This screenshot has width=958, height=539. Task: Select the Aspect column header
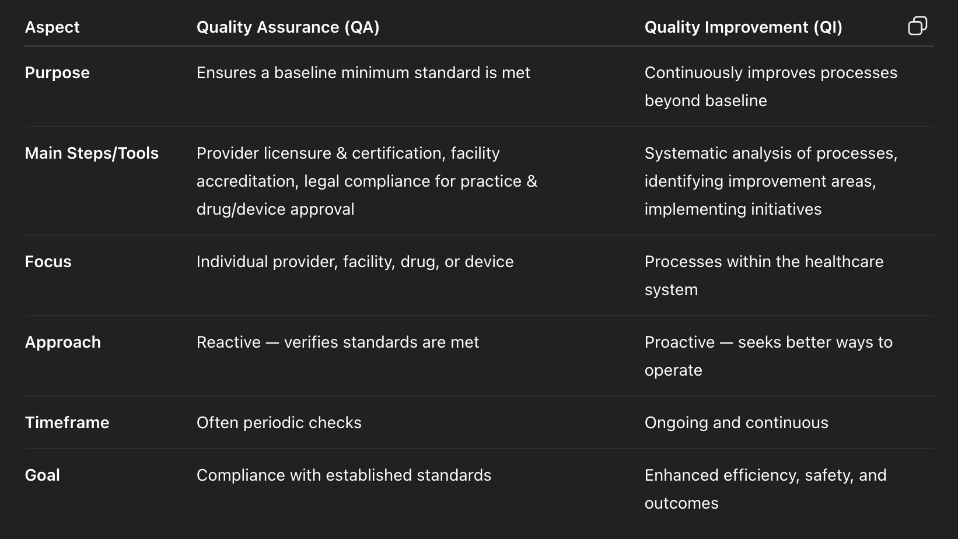coord(52,27)
